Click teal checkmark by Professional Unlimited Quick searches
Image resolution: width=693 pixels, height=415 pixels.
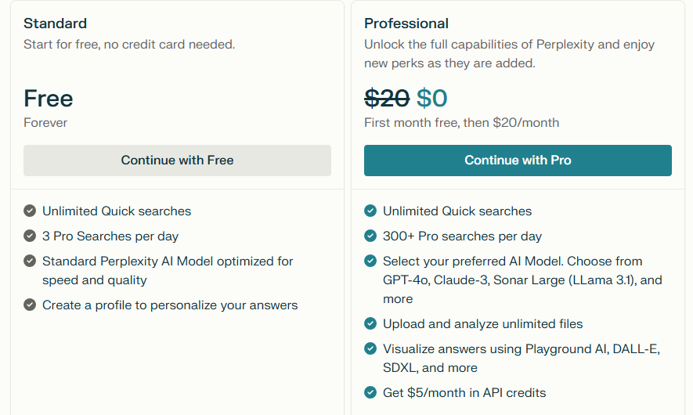pos(370,211)
